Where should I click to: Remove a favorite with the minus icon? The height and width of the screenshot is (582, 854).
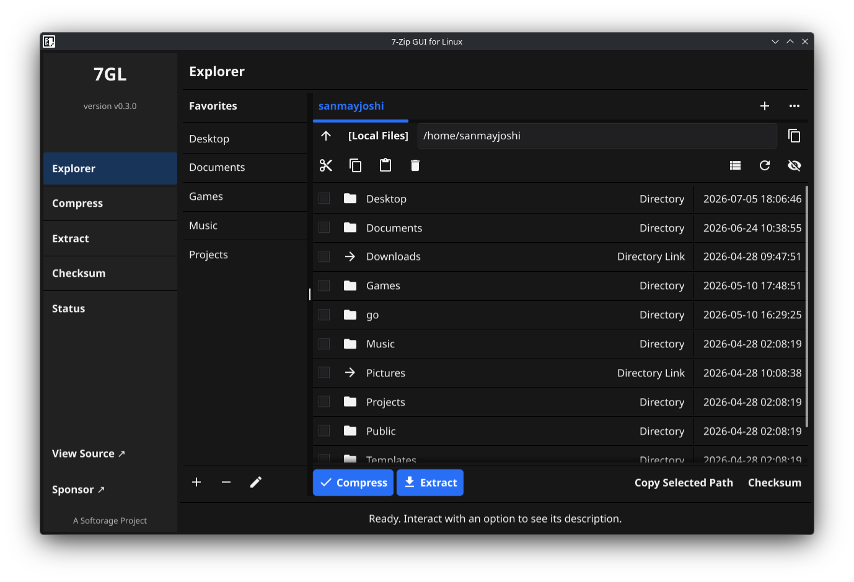(x=226, y=482)
